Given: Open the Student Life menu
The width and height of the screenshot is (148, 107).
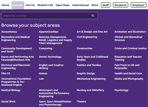Looking at the screenshot, I should (45, 5).
